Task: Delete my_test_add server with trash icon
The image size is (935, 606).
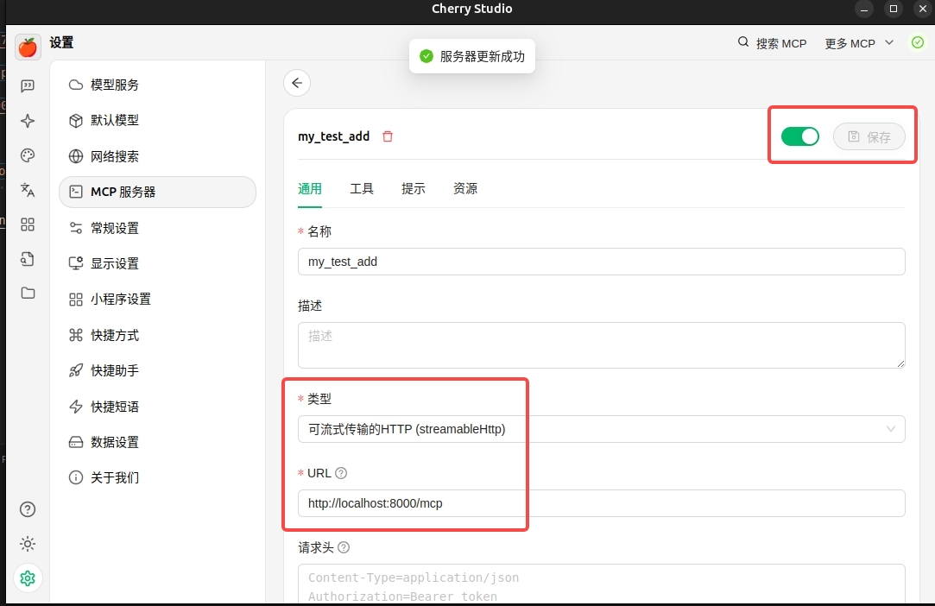Action: click(x=388, y=136)
